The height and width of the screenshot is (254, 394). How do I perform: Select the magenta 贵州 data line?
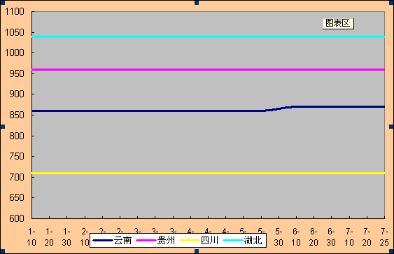(x=208, y=69)
